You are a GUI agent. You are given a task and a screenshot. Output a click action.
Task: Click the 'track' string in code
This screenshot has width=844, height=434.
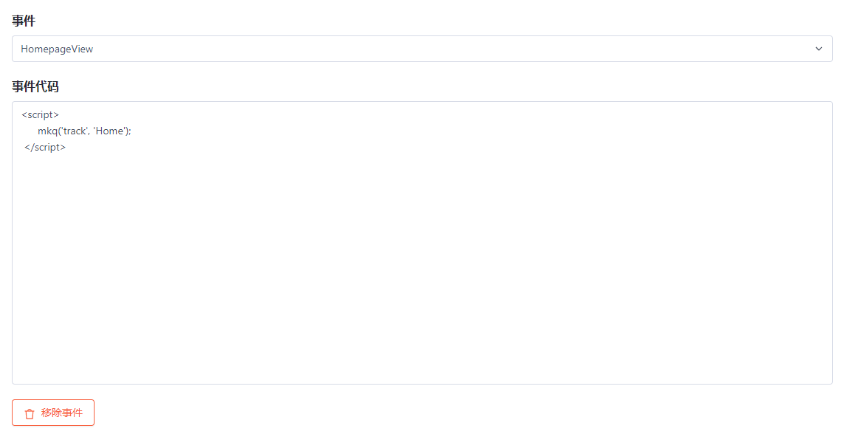coord(75,131)
